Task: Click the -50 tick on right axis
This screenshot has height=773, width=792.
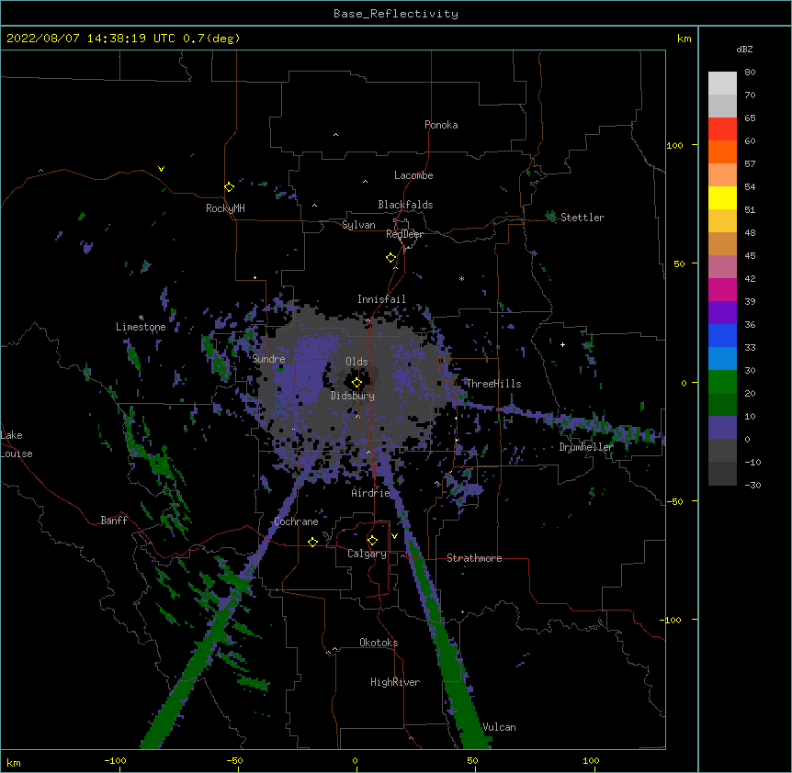Action: 674,501
